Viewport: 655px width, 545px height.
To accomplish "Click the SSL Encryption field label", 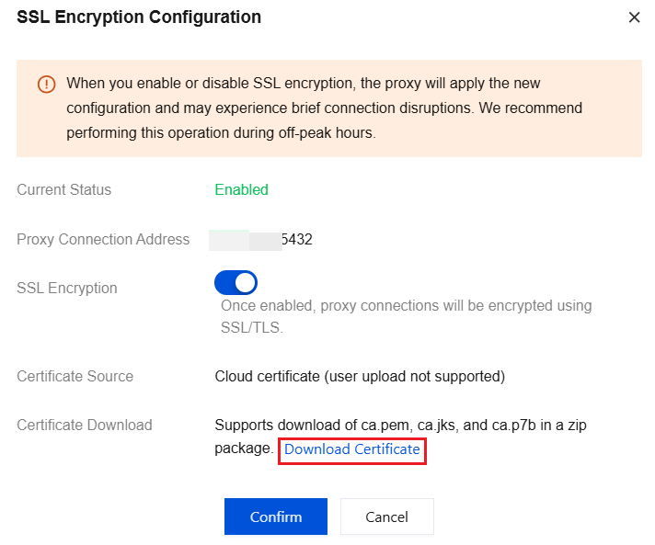I will click(x=67, y=288).
